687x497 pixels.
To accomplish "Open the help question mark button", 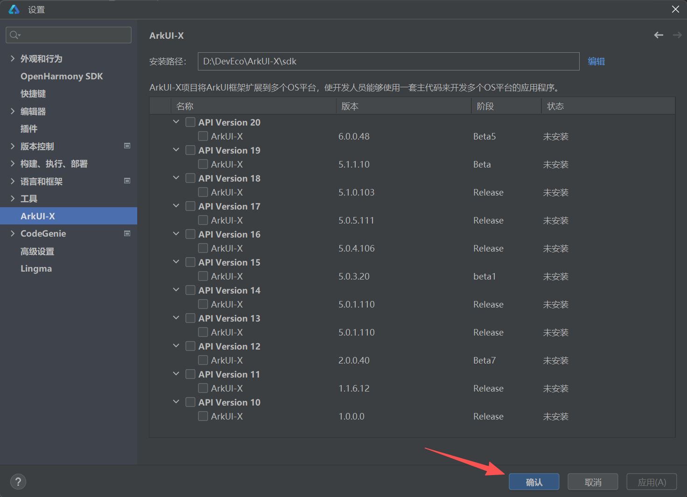I will (x=18, y=482).
